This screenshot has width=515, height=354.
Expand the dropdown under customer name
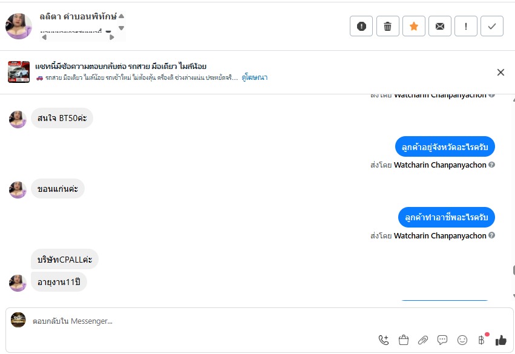point(108,31)
